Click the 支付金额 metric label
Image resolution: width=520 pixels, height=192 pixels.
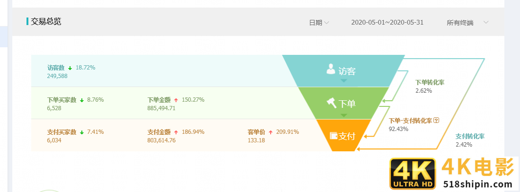click(159, 132)
